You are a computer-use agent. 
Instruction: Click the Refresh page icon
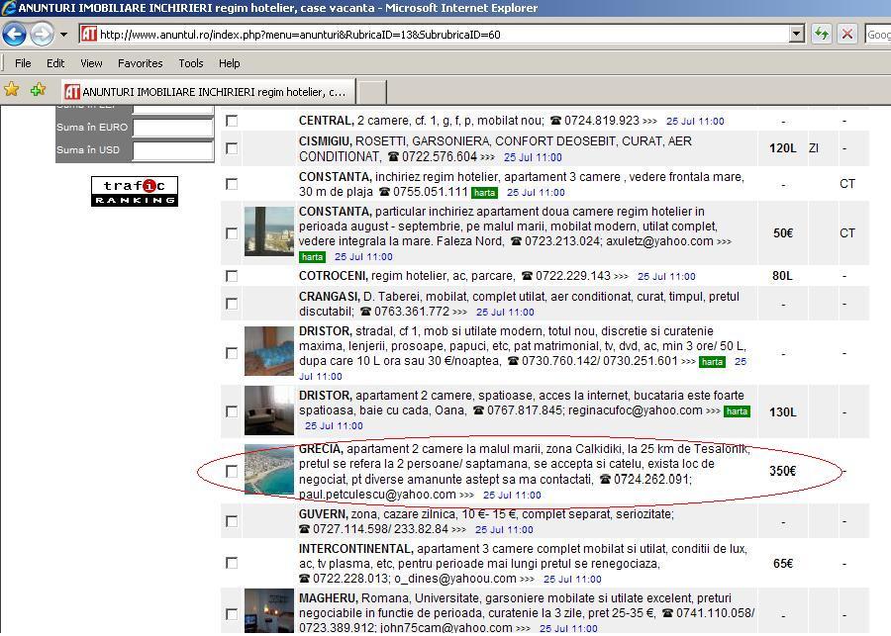coord(821,34)
